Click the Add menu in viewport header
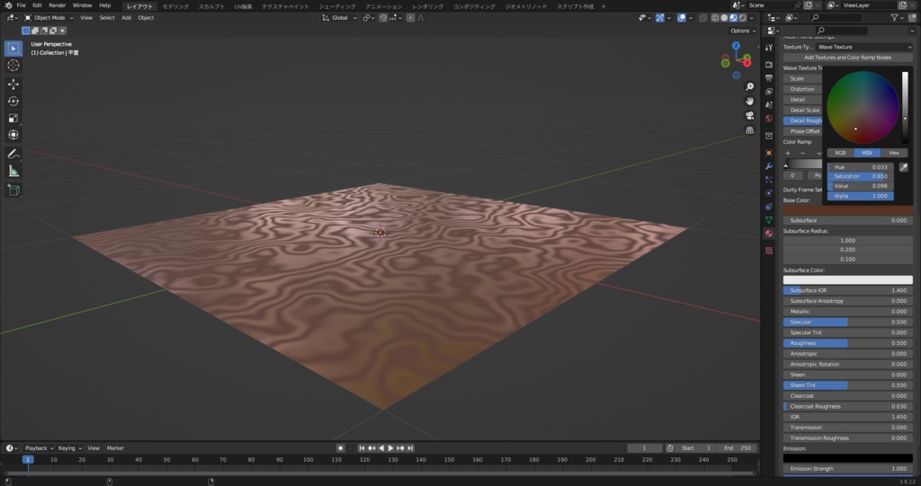The image size is (921, 486). click(x=126, y=18)
